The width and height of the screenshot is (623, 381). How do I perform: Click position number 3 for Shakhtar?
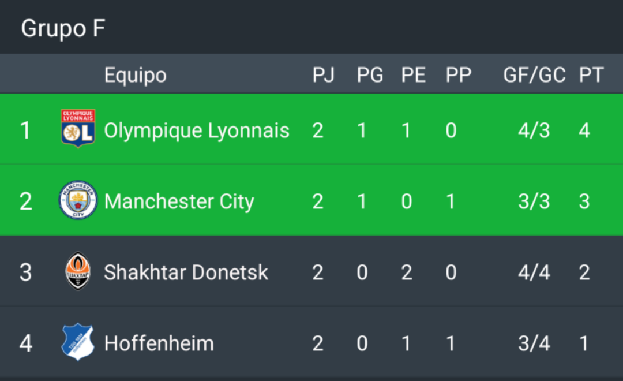click(25, 272)
